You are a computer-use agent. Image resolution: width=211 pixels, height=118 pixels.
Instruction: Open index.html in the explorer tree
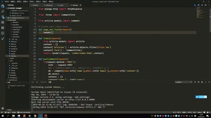(16, 32)
